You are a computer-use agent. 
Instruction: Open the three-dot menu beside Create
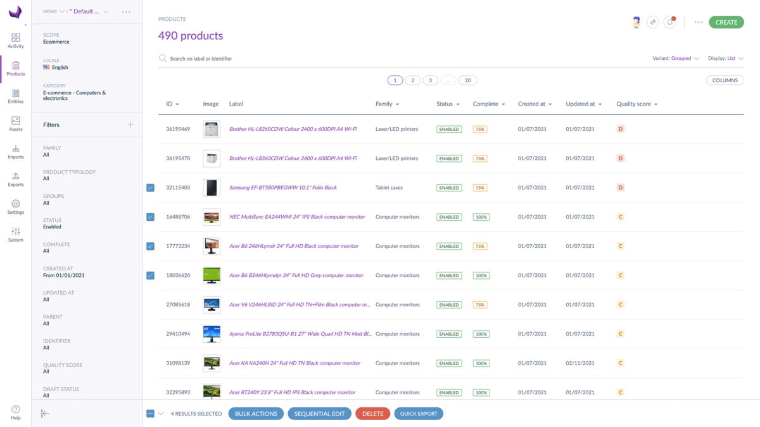tap(699, 22)
